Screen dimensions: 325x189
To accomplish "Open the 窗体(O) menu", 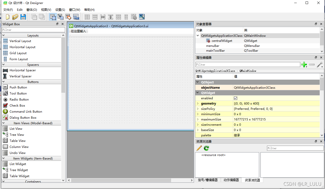I will click(32, 10).
